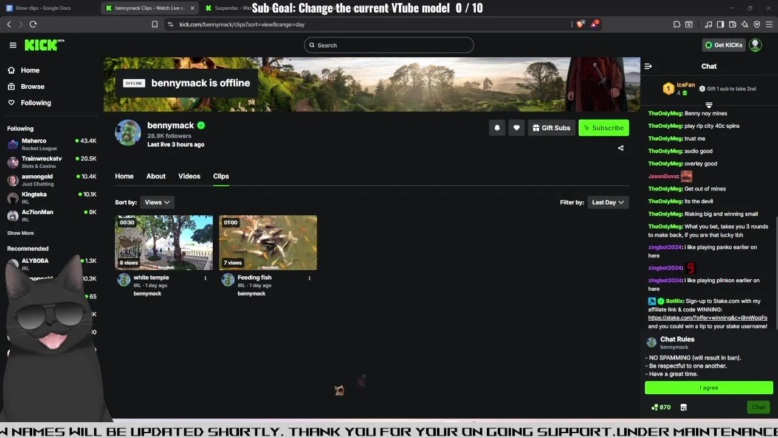Open the Brave playlist music note icon
778x438 pixels.
click(x=708, y=24)
